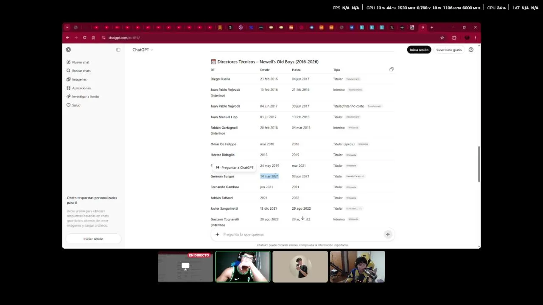Open browser extensions puzzle icon
Screen dimensions: 543x305
click(x=454, y=38)
